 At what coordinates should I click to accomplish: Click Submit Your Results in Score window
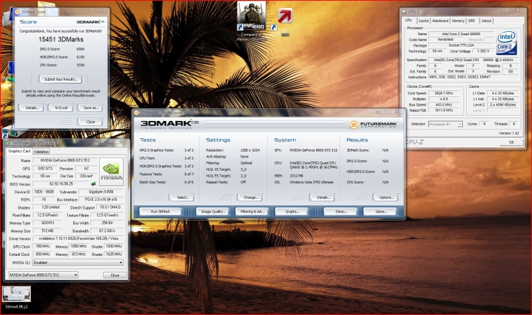[x=61, y=79]
